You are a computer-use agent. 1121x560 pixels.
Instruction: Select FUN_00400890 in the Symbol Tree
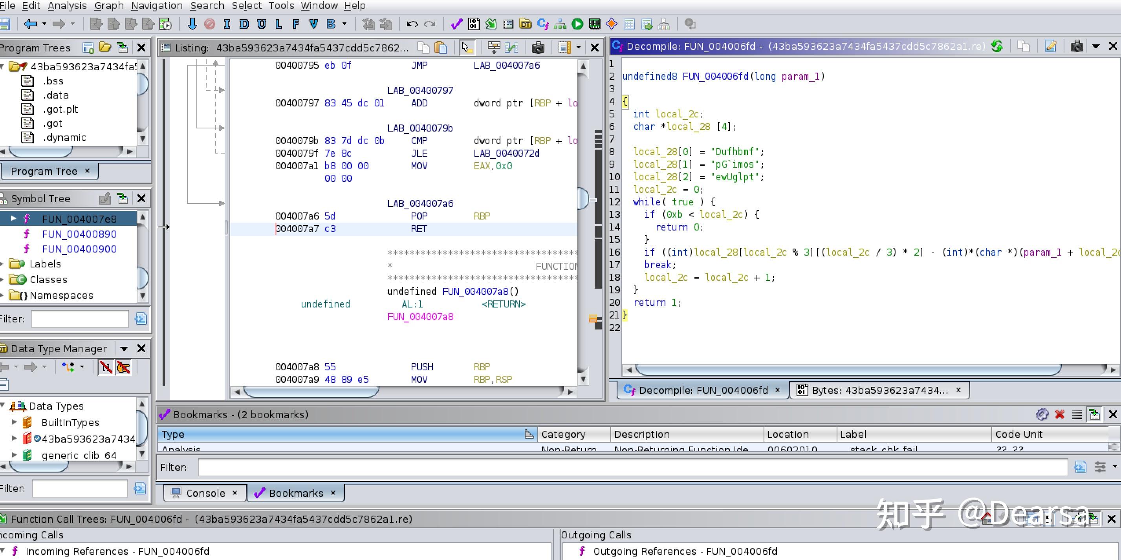click(79, 234)
